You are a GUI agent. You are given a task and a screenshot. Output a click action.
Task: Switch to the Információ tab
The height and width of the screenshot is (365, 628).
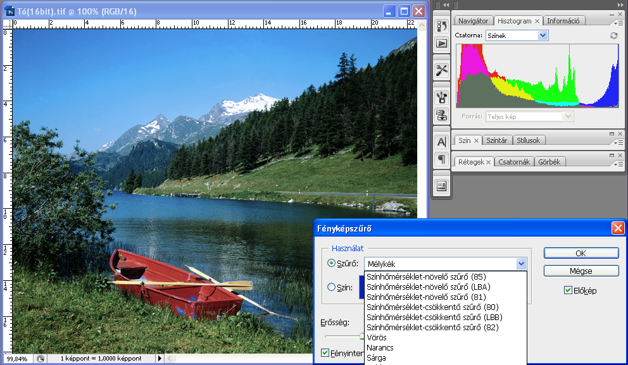pos(563,21)
